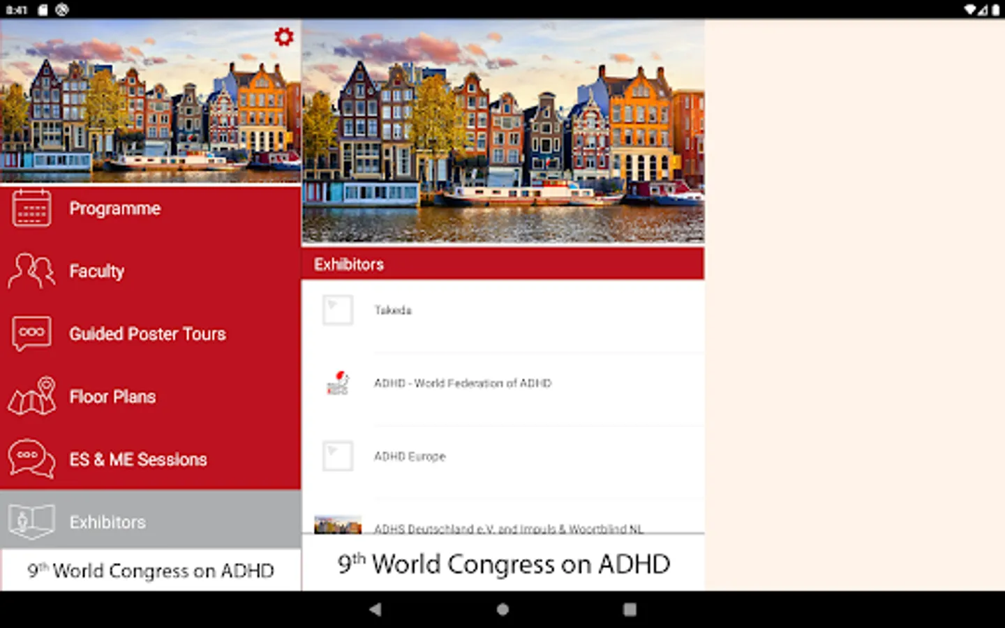Tap the World Federation of ADHD logo

click(x=338, y=383)
